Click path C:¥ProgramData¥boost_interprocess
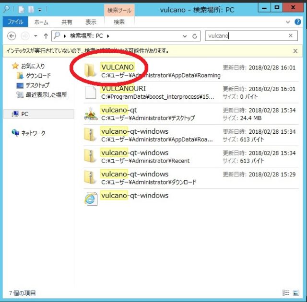Screen dimensions: 307x302 click(158, 97)
